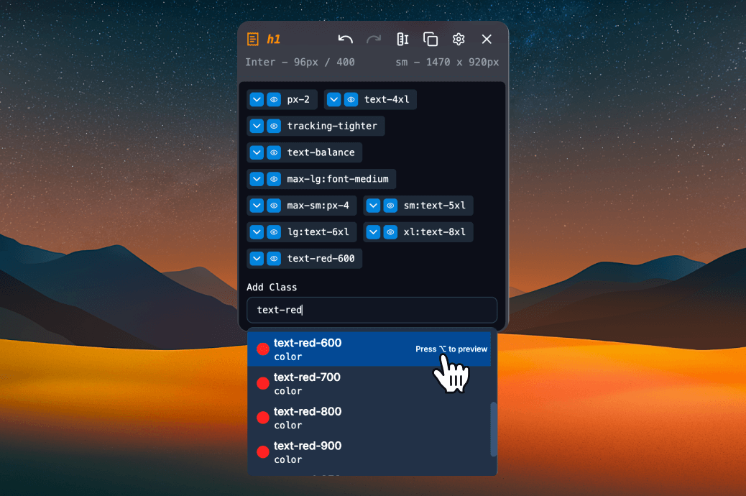Close the class editor panel
The width and height of the screenshot is (746, 496).
pos(487,39)
